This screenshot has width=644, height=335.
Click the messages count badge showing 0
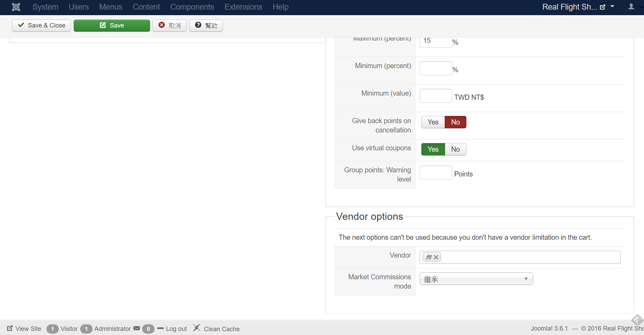click(x=148, y=329)
